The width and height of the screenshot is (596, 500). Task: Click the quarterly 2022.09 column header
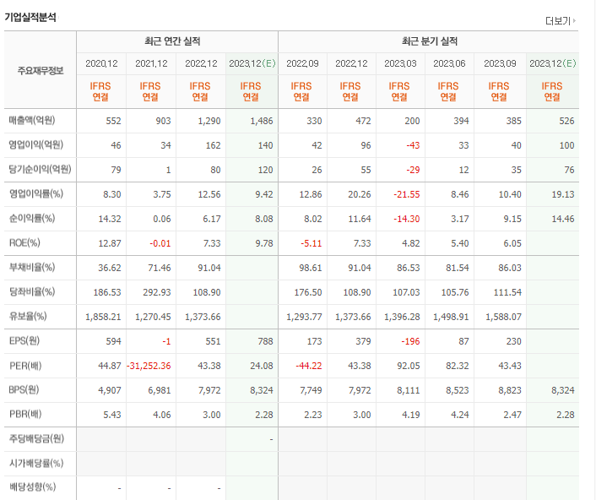[302, 63]
